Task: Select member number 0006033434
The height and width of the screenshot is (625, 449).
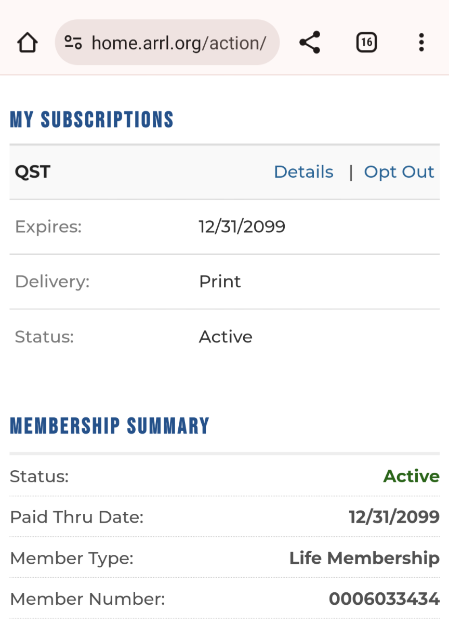Action: coord(384,599)
